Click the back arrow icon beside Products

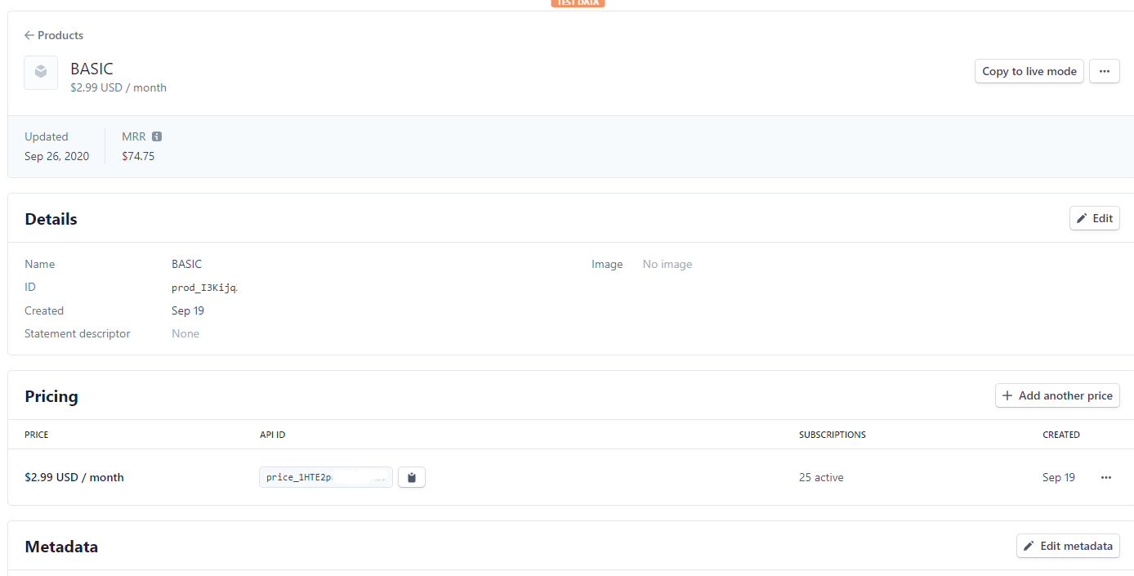coord(28,35)
